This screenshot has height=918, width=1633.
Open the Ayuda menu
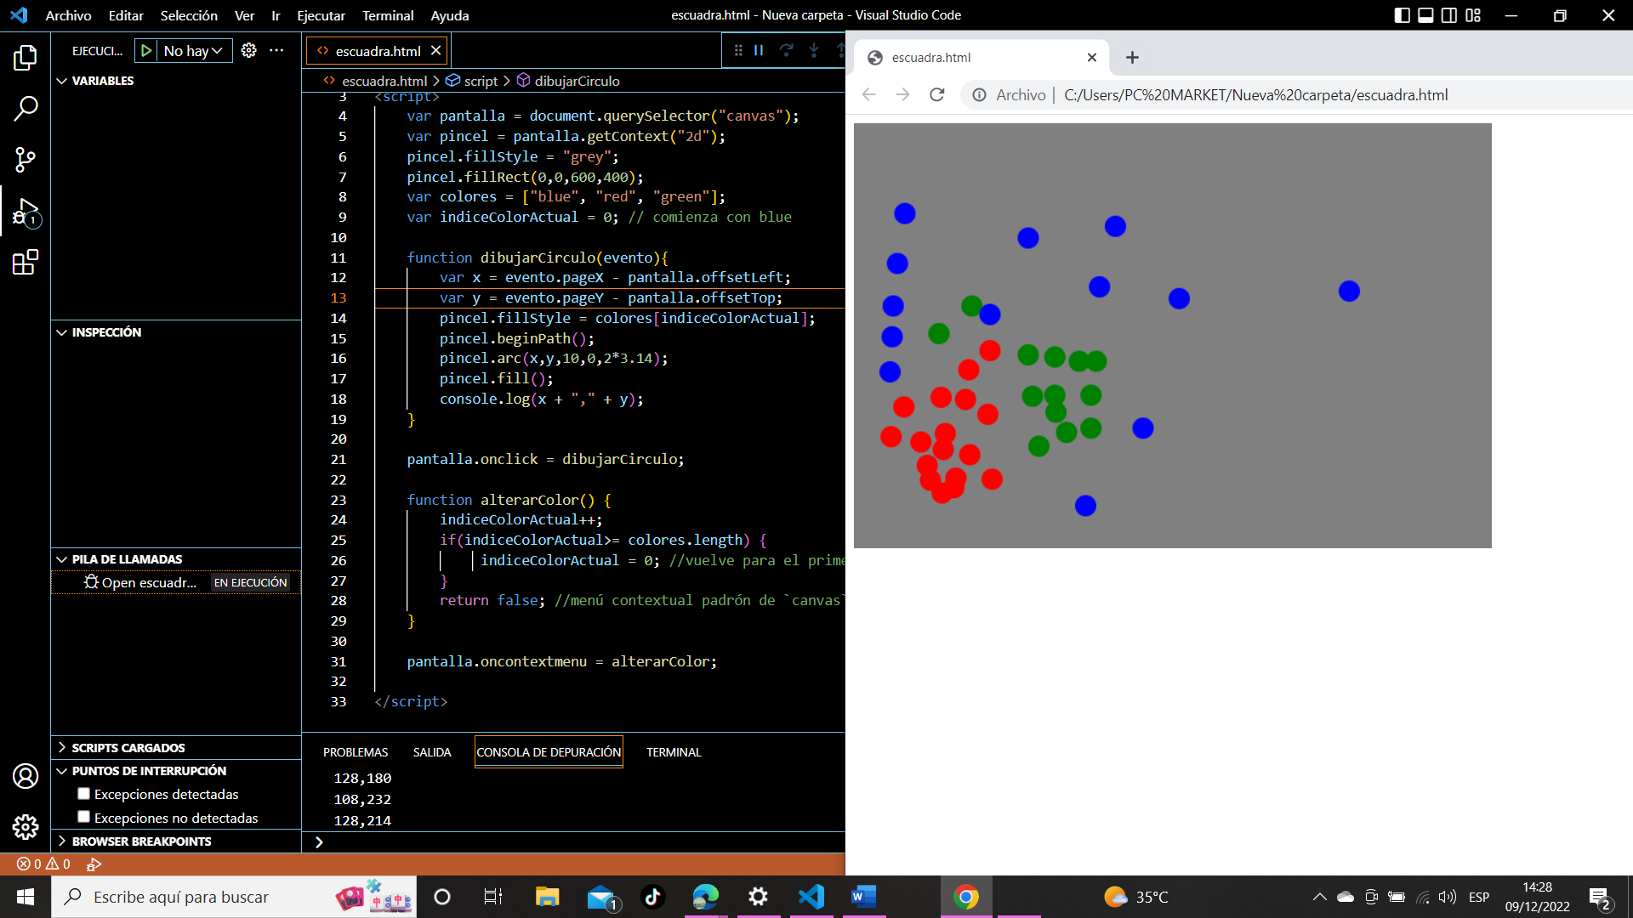coord(449,15)
